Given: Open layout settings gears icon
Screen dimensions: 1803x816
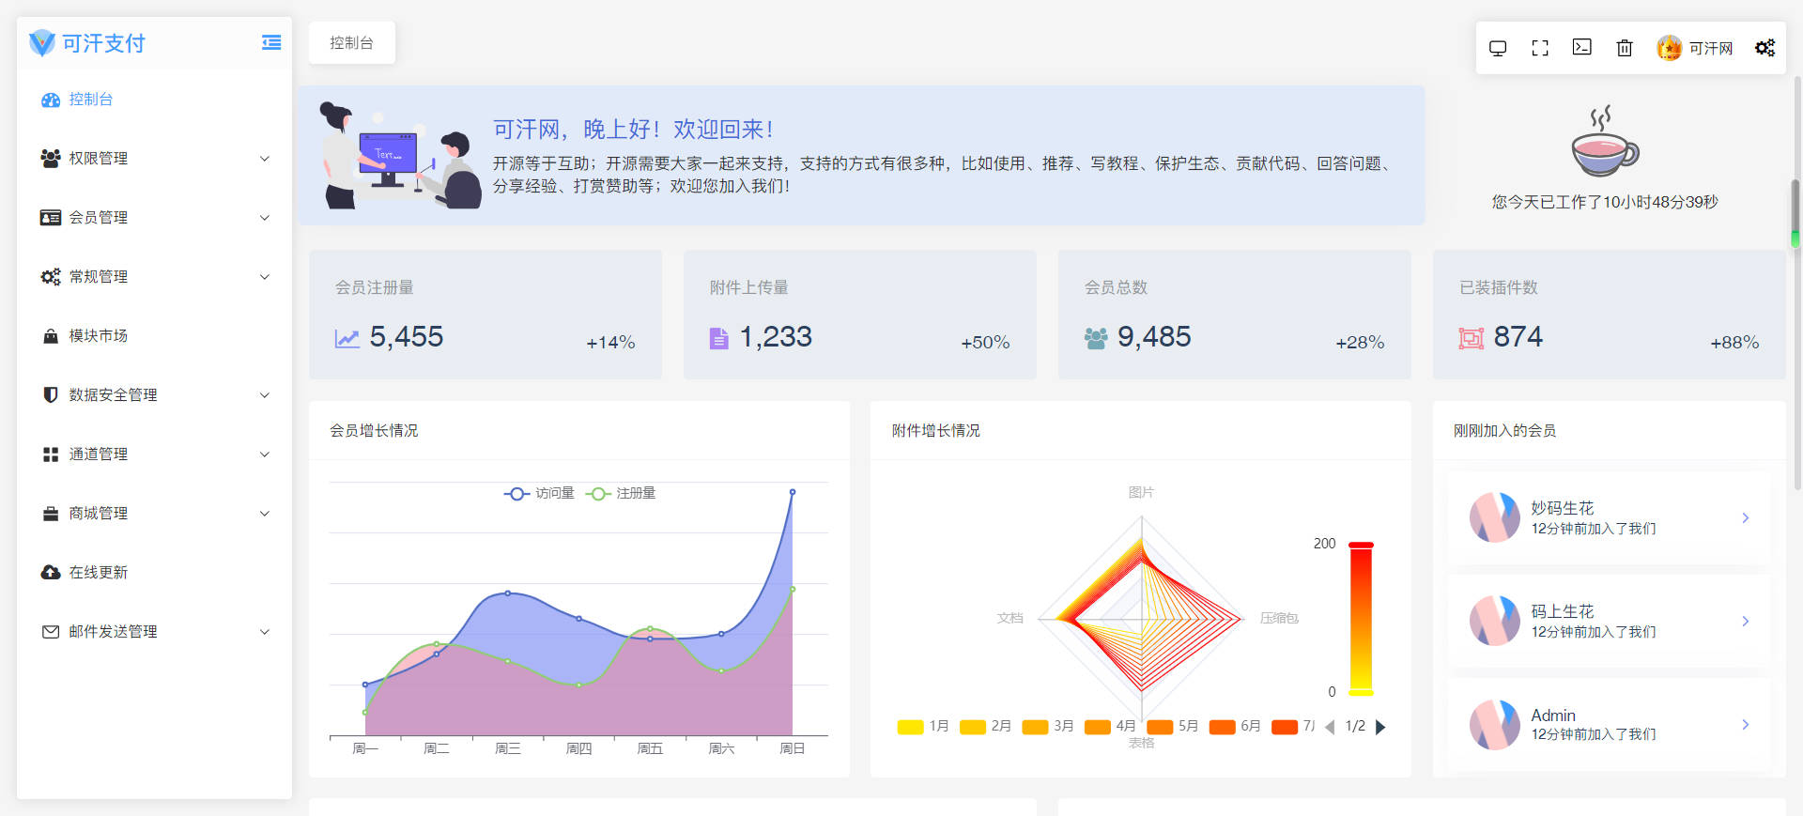Looking at the screenshot, I should tap(1765, 48).
